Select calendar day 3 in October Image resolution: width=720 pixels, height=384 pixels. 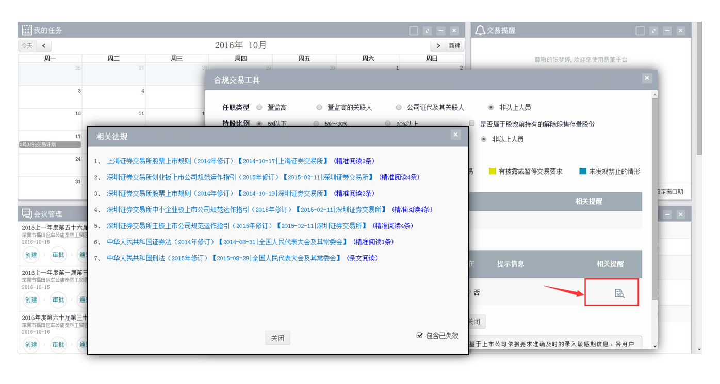[50, 97]
